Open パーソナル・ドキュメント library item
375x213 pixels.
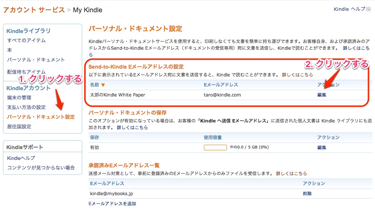point(36,60)
